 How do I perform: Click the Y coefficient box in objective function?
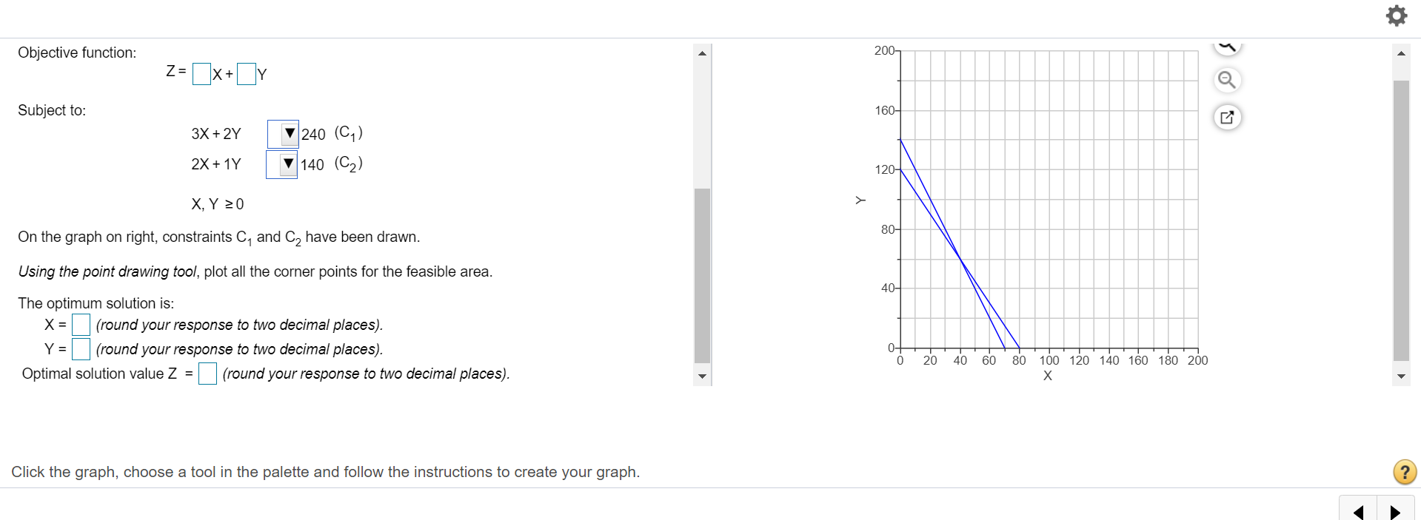point(247,74)
